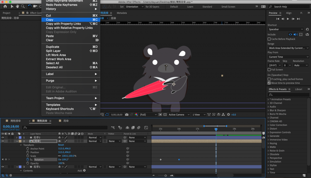Go to the previous Rotation keyframe
The width and height of the screenshot is (311, 178).
2,160
